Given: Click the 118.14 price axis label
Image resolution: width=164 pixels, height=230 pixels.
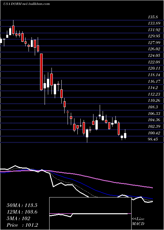Looking at the screenshot, I should click(x=154, y=75).
